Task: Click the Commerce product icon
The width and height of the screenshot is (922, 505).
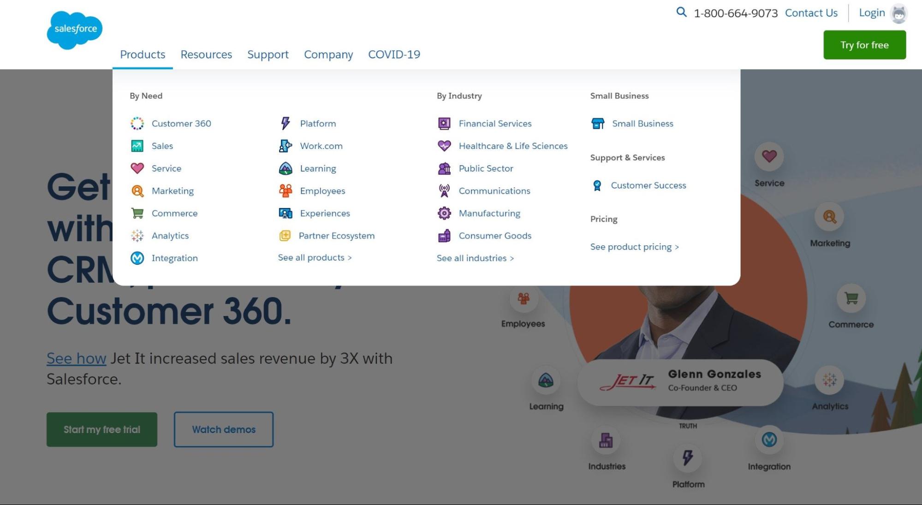Action: coord(137,214)
